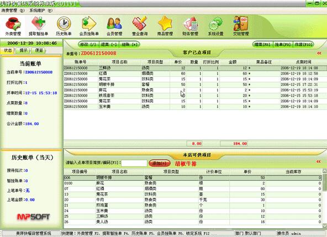Open the 系统维护 menu
The height and width of the screenshot is (237, 327).
(41, 10)
